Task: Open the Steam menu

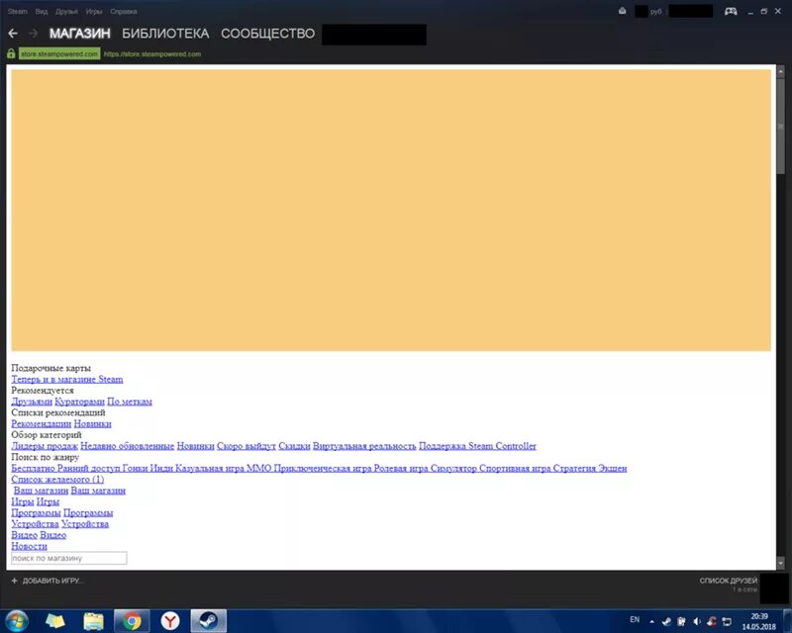Action: [18, 11]
